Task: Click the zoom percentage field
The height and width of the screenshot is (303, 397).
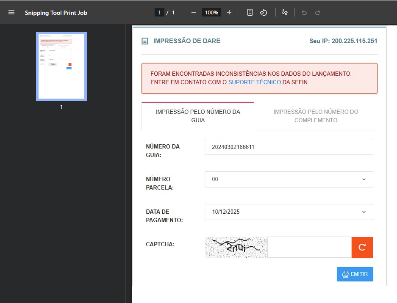Action: click(211, 12)
